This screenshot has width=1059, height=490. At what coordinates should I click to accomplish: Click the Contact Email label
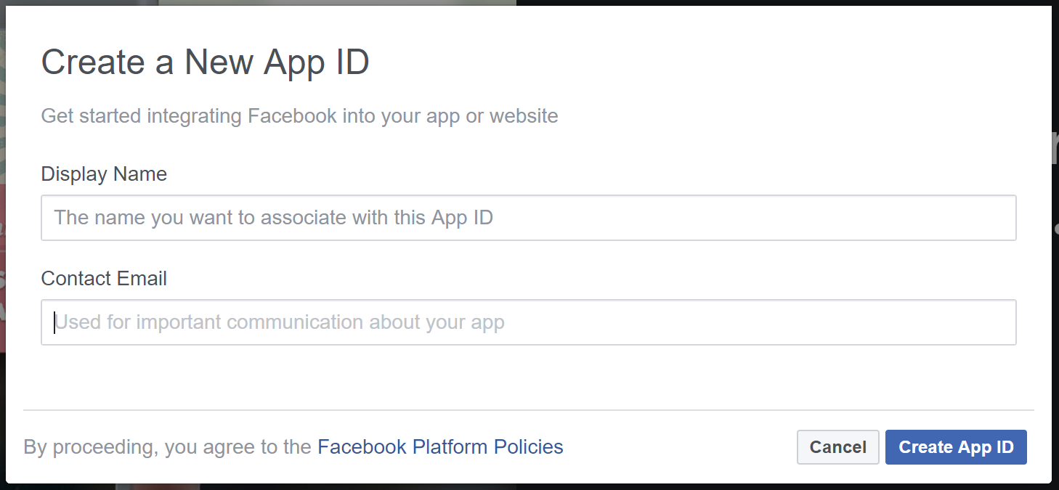104,279
